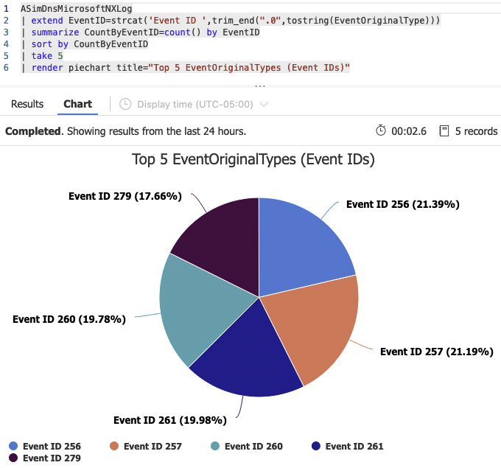Screen dimensions: 501x468
Task: Toggle Event ID 256 legend entry
Action: [x=52, y=446]
